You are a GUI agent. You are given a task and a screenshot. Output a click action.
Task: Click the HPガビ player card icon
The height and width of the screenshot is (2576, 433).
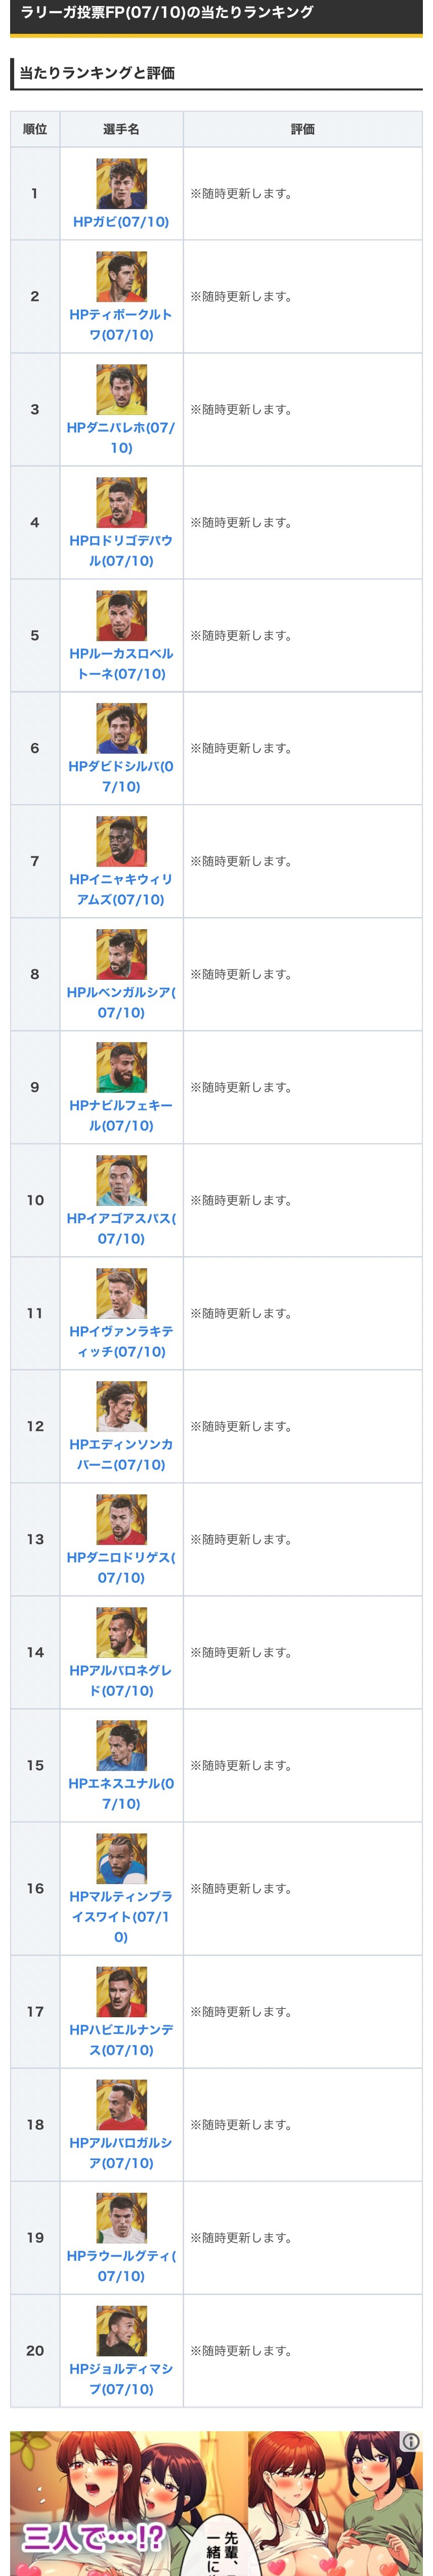(x=121, y=184)
